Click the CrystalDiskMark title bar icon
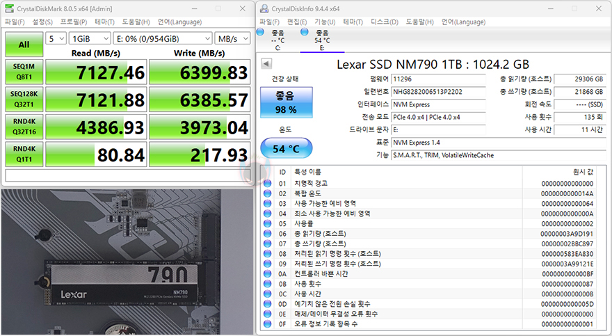612x336 pixels. click(8, 8)
